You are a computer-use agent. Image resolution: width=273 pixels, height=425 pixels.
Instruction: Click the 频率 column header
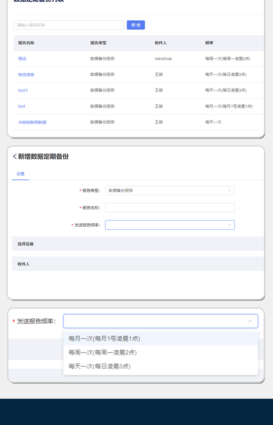(x=209, y=43)
